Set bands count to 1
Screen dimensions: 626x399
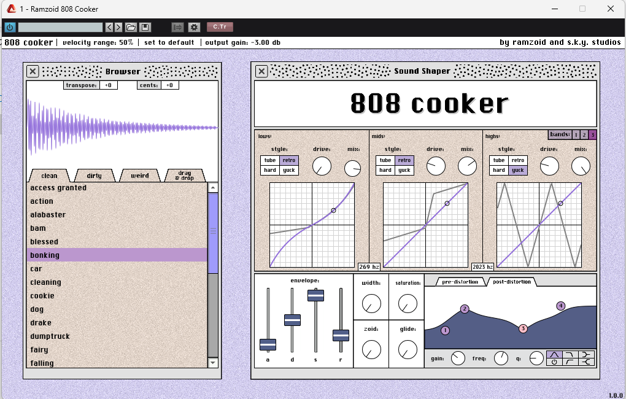tap(576, 135)
